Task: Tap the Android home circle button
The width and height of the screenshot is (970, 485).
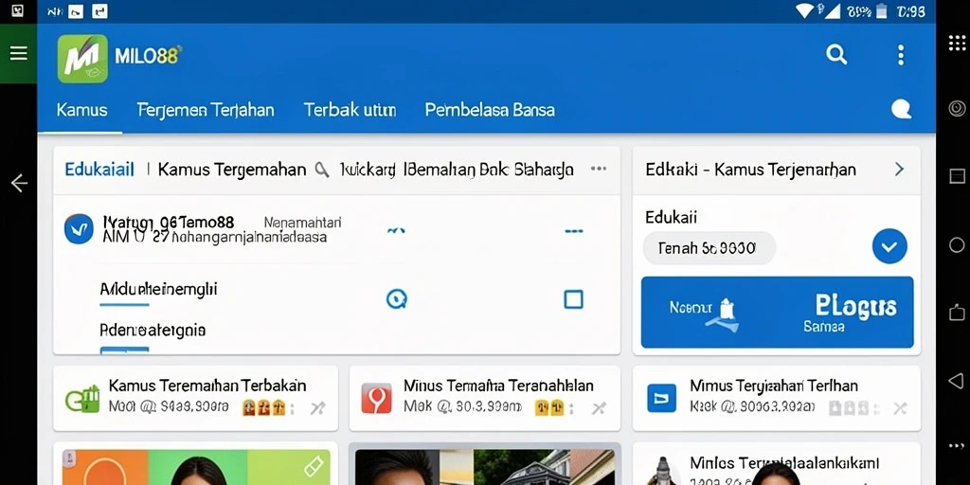Action: (x=957, y=244)
